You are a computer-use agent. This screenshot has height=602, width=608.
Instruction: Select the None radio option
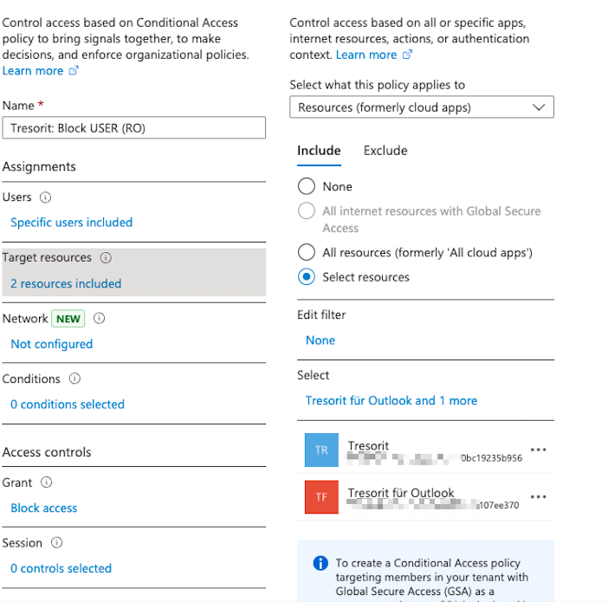(306, 186)
